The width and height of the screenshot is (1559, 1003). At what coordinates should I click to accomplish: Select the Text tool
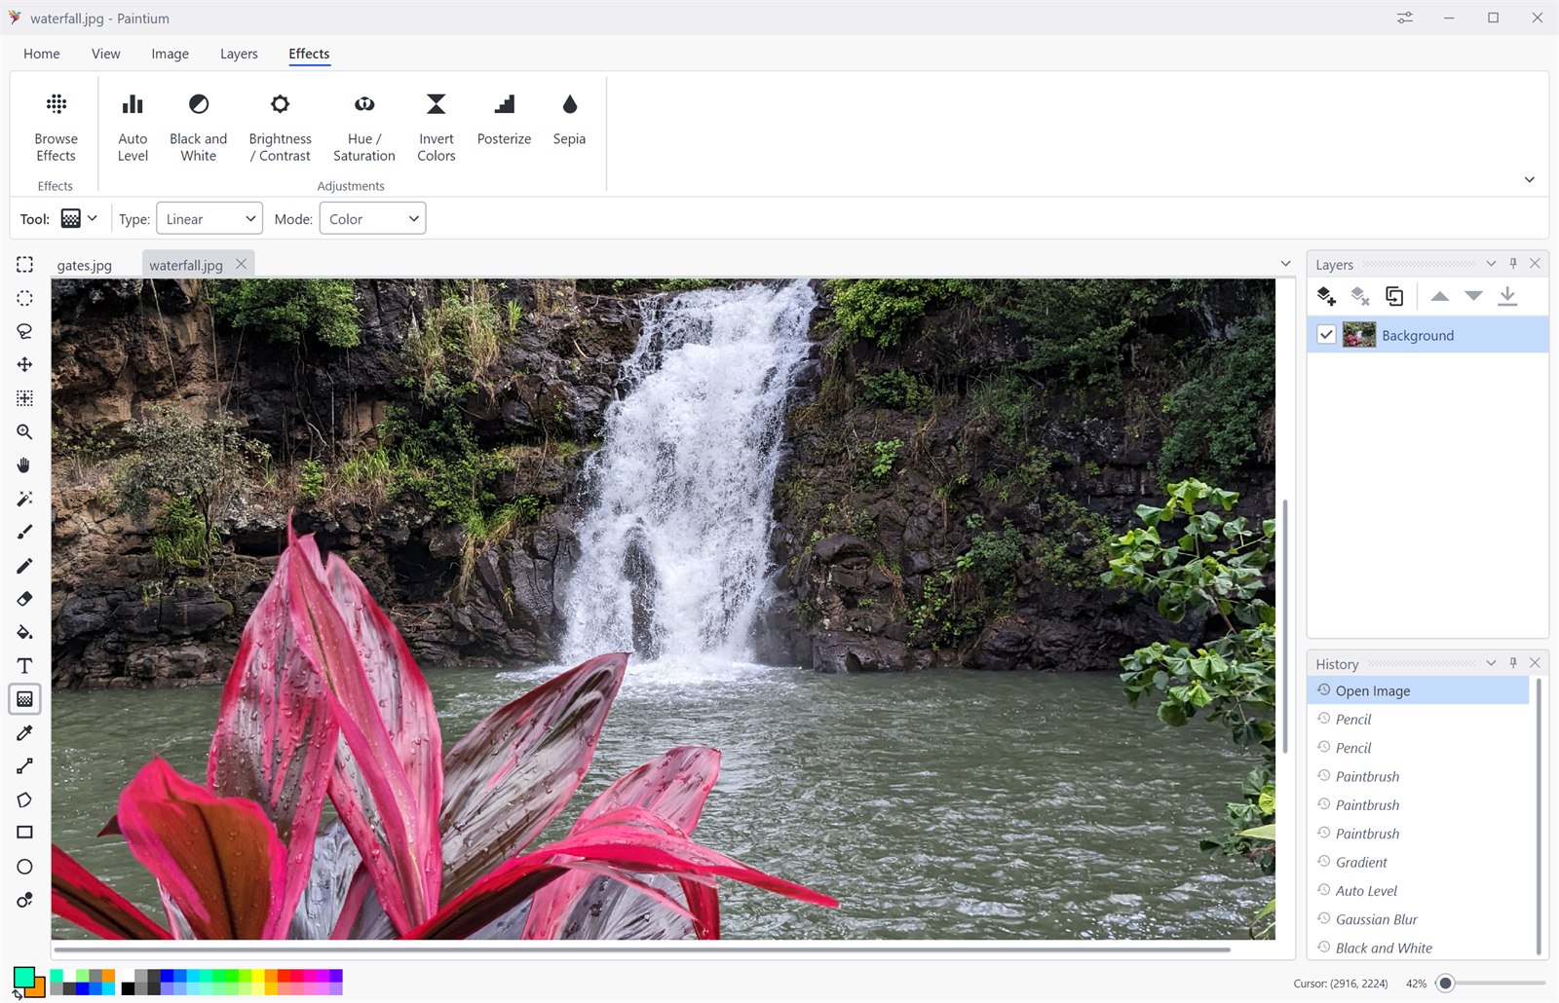(24, 666)
